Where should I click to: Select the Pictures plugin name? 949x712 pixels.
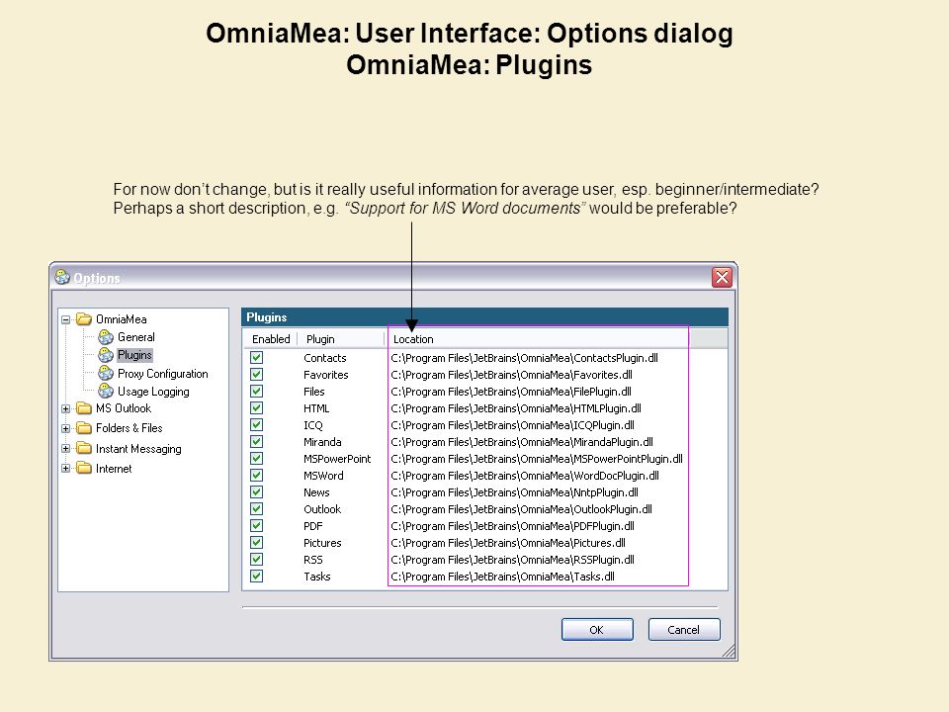(322, 543)
